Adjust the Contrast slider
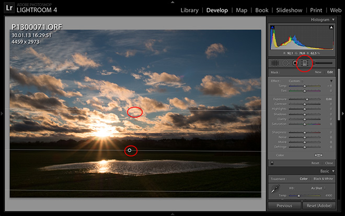345x216 pixels. click(305, 104)
